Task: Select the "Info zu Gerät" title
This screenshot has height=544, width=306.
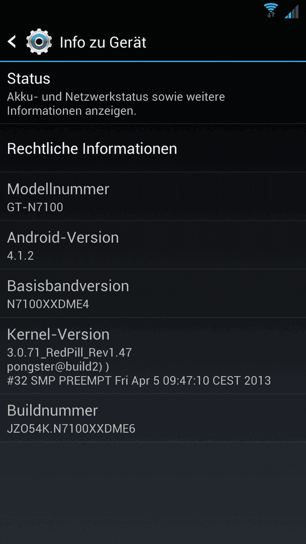Action: pos(103,43)
